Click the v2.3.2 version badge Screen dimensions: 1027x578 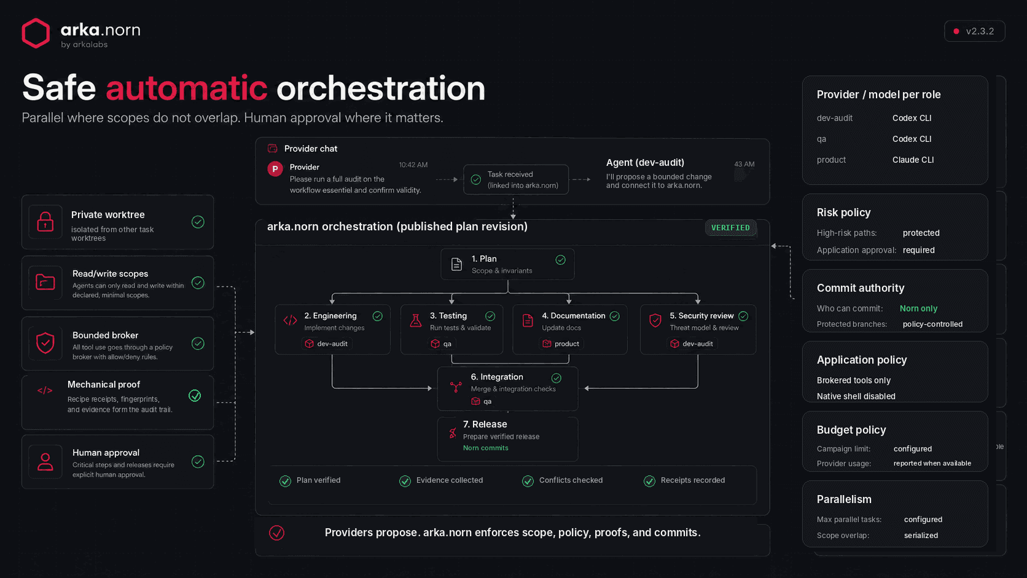pos(974,31)
